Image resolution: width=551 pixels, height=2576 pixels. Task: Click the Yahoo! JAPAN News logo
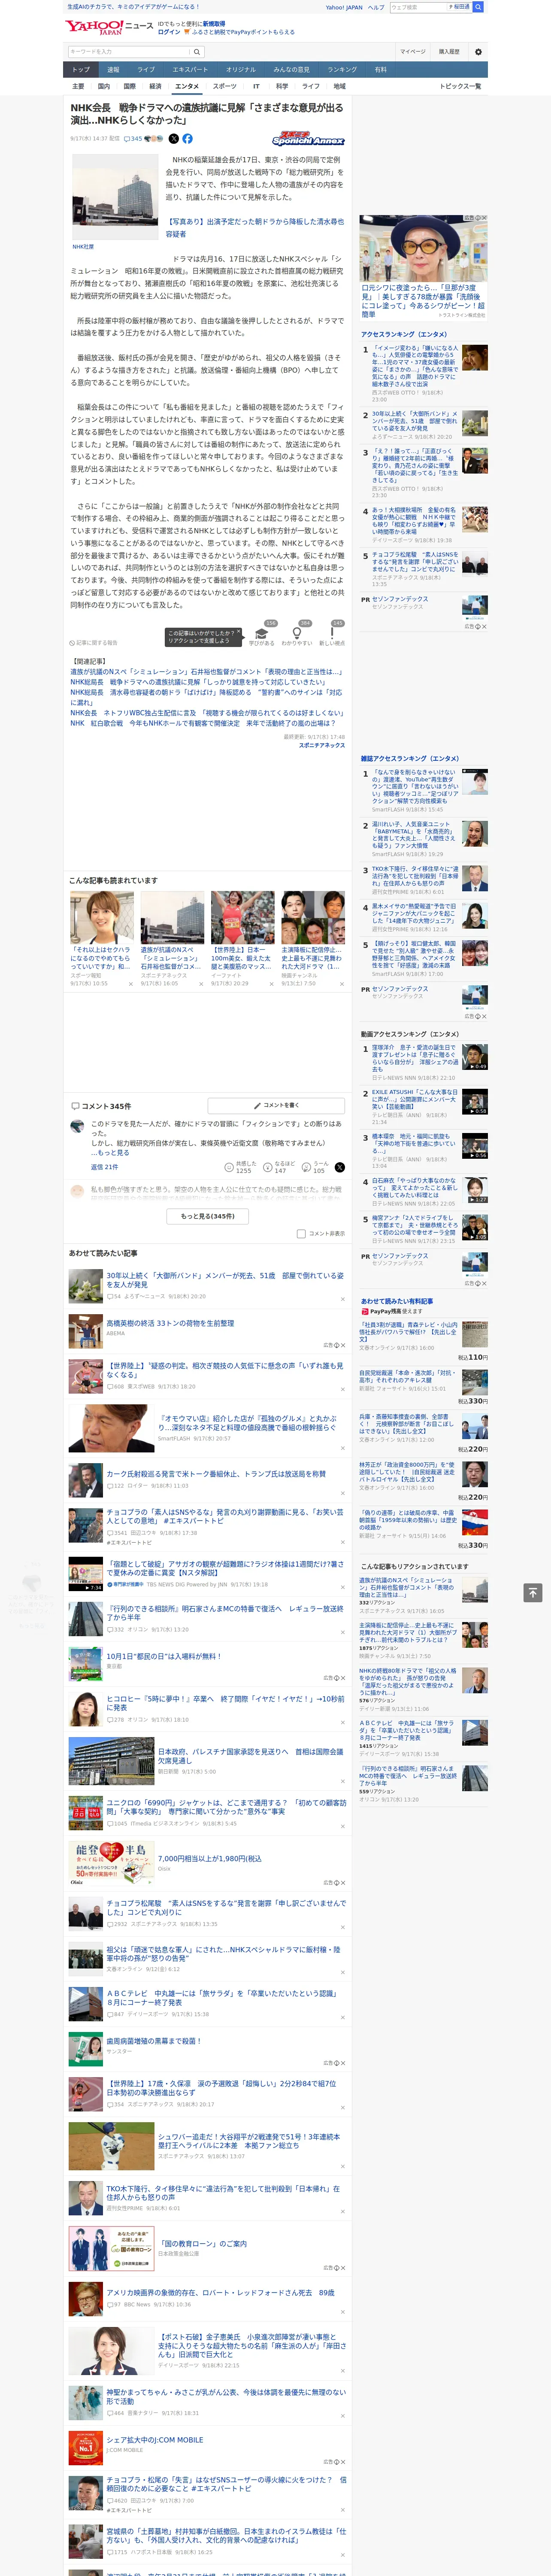[110, 27]
